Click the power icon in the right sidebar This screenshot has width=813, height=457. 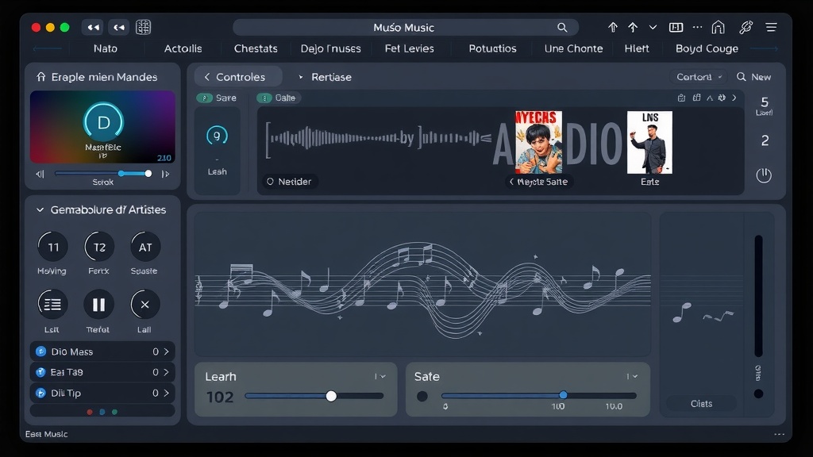coord(763,175)
